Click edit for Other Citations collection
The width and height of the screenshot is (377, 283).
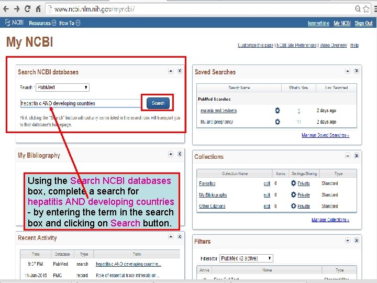coord(267,206)
